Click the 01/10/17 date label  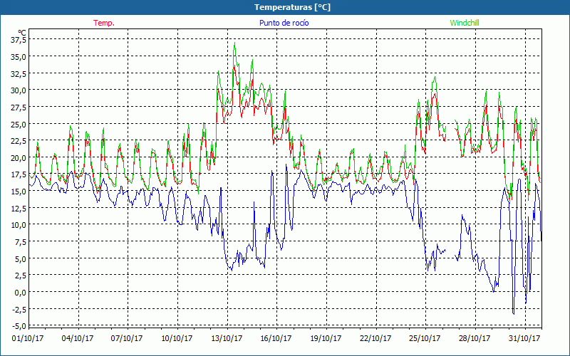(28, 339)
